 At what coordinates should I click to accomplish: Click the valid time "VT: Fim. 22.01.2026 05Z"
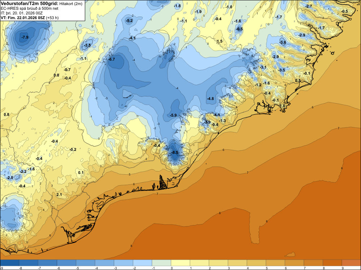[23, 18]
